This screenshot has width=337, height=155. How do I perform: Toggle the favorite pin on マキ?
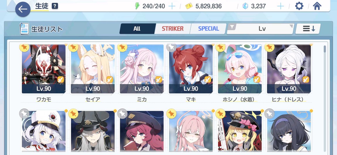[171, 47]
